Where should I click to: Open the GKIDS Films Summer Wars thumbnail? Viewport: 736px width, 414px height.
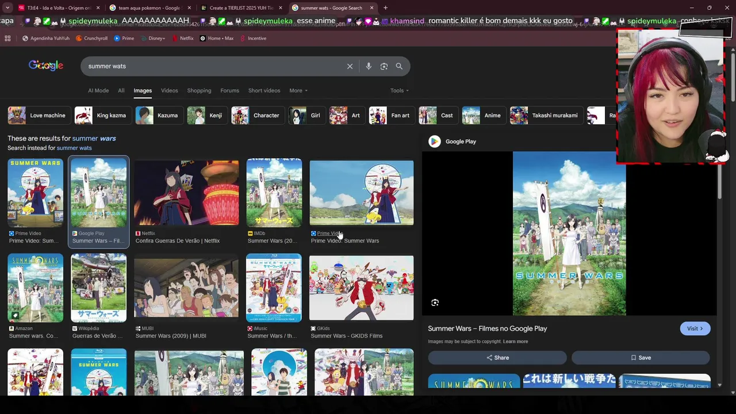[361, 287]
